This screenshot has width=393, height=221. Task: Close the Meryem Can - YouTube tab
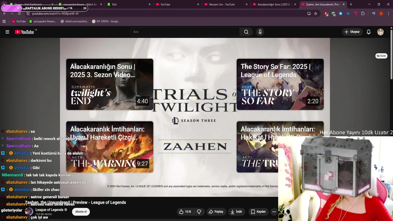click(x=247, y=4)
